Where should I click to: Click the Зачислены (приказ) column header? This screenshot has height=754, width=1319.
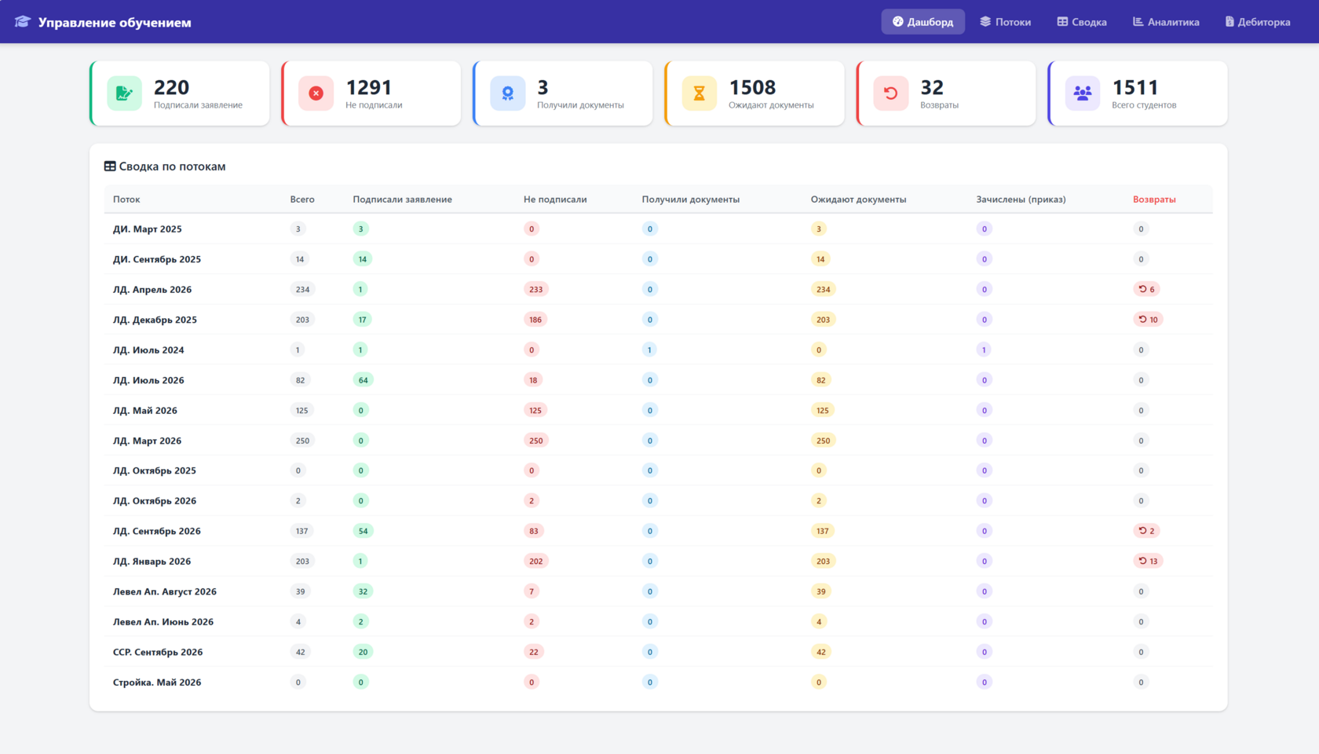(x=1021, y=199)
